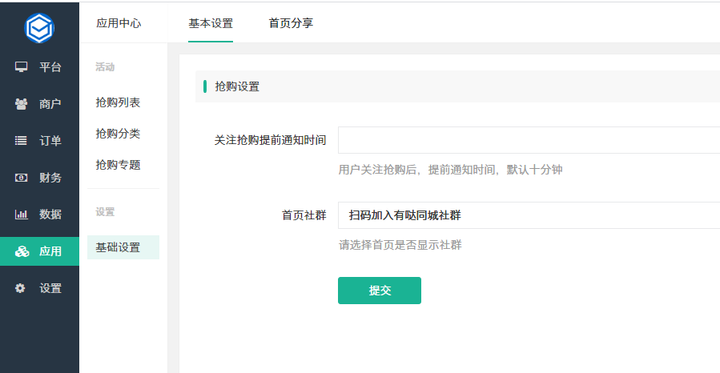
Task: Open 基础设置 under 设置 section
Action: coord(123,247)
